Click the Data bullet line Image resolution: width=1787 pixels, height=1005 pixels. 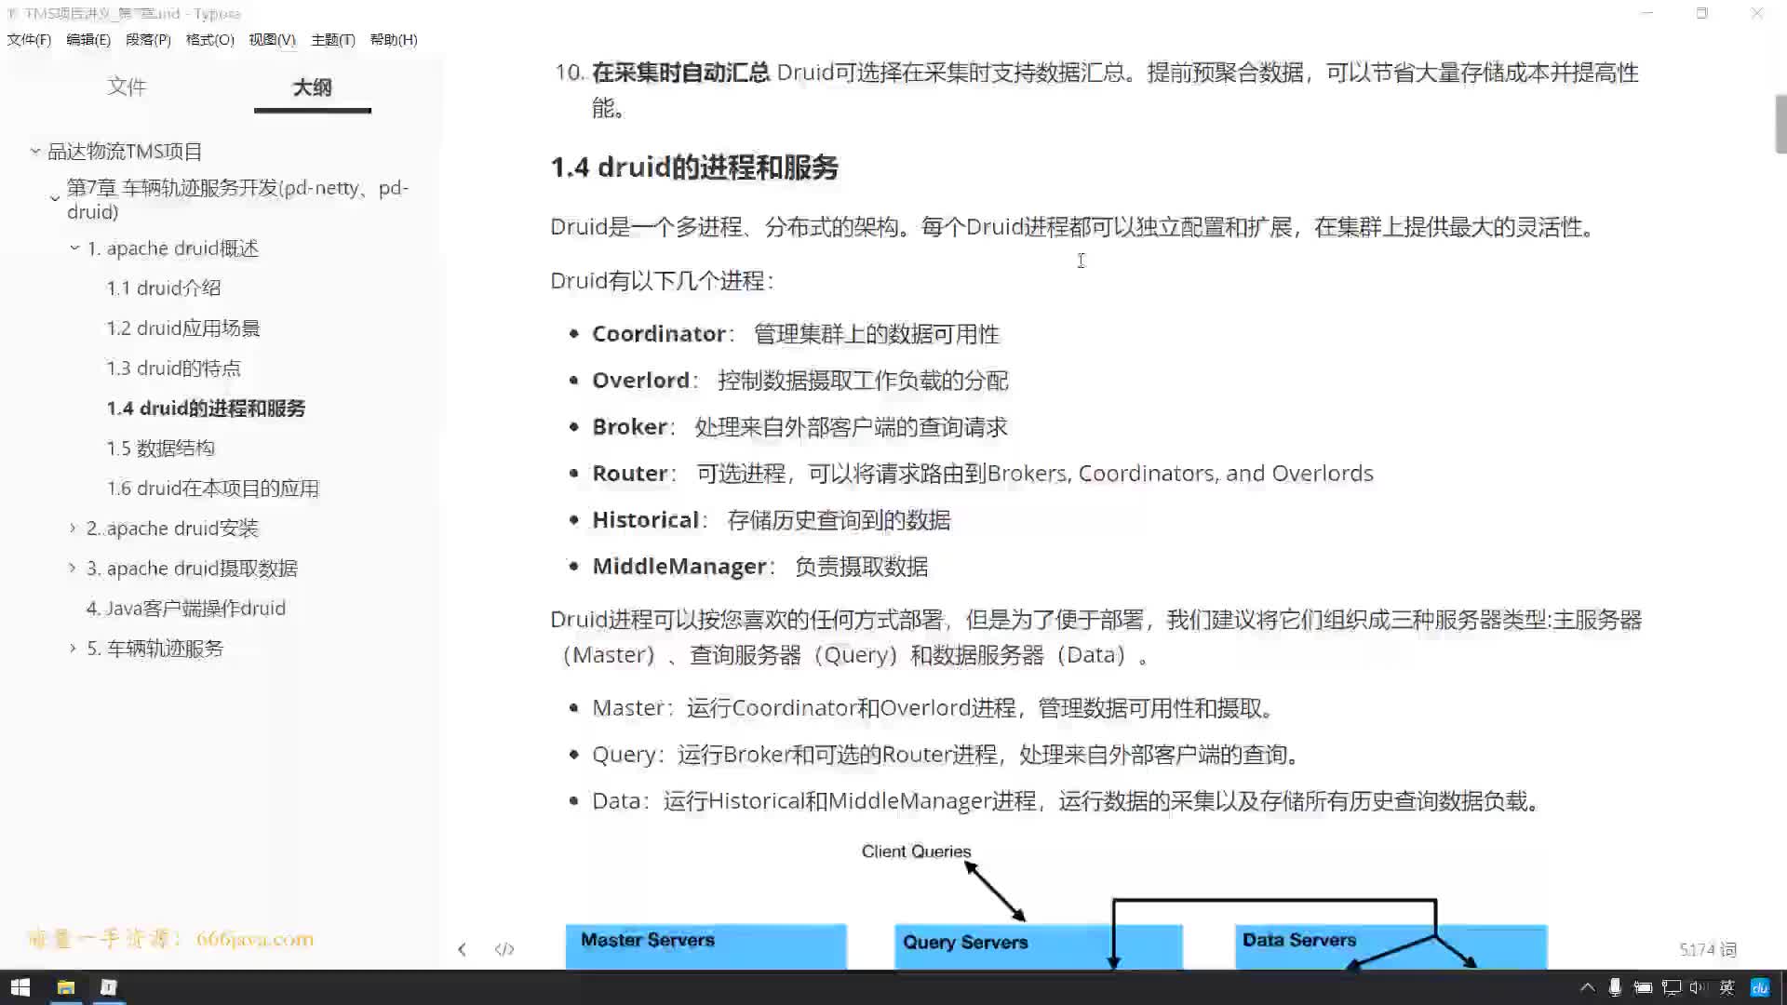click(1068, 801)
